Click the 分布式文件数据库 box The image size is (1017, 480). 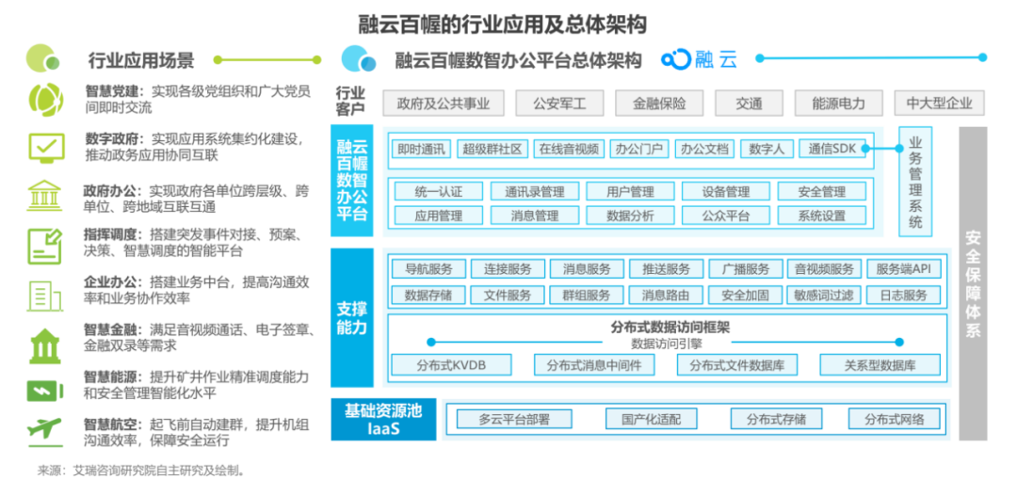(x=736, y=365)
